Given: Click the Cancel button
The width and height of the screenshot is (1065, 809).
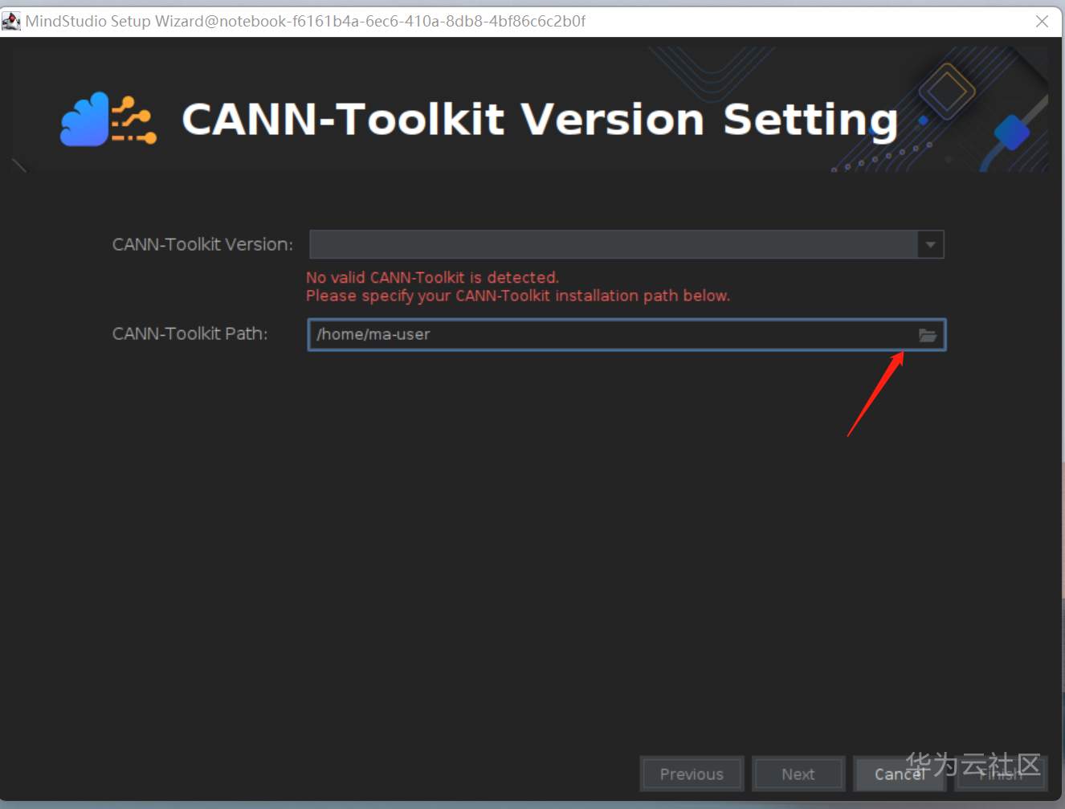Looking at the screenshot, I should pyautogui.click(x=900, y=774).
